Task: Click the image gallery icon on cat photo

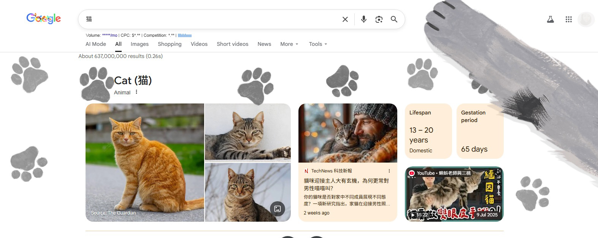Action: [278, 209]
